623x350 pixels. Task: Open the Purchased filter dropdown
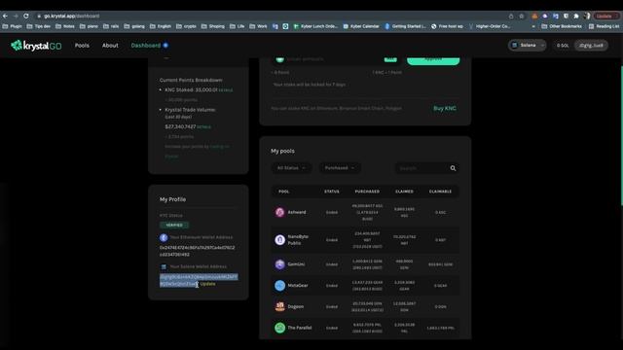(340, 168)
